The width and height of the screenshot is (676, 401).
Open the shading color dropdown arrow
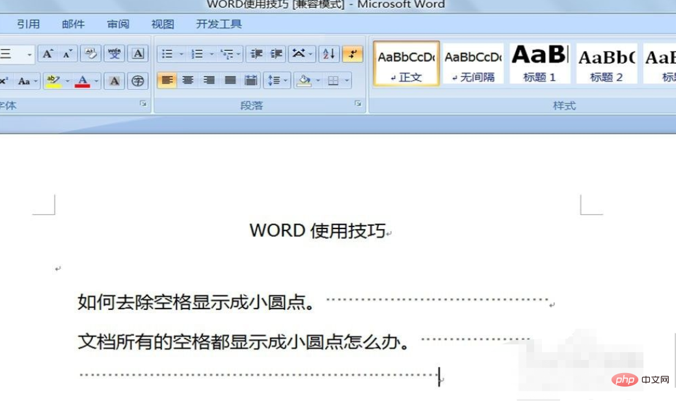(x=318, y=80)
